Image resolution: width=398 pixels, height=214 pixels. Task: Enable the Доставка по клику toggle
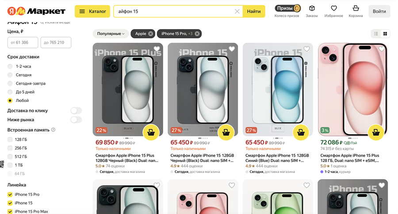click(76, 111)
